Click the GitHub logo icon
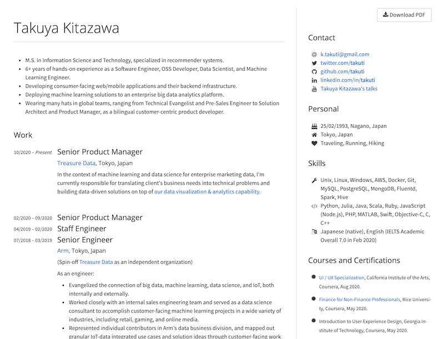This screenshot has width=444, height=339. coord(314,72)
